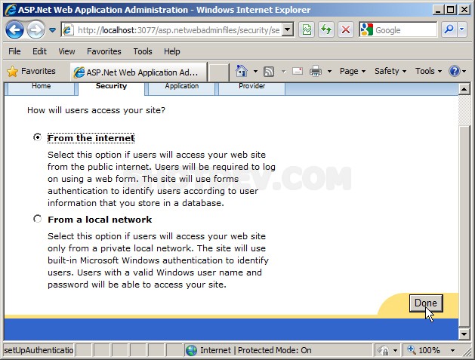Click the vertical scrollbar thumb
This screenshot has height=360, width=475.
(x=464, y=226)
